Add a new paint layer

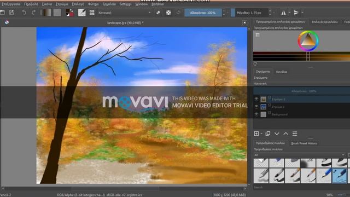tap(256, 134)
